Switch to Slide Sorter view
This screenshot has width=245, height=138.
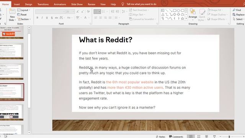(x=199, y=136)
